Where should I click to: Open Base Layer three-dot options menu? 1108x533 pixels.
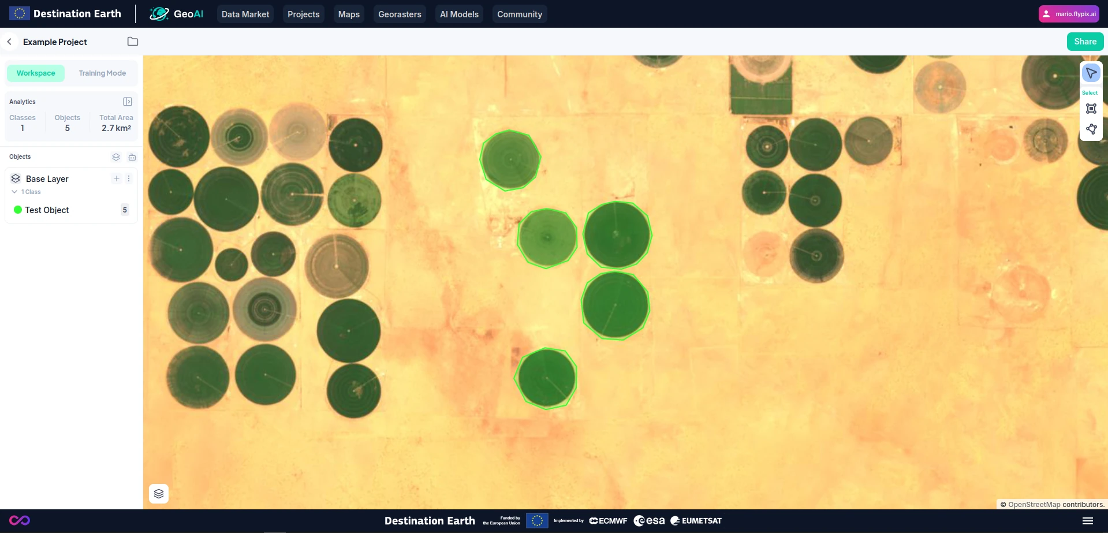point(129,179)
